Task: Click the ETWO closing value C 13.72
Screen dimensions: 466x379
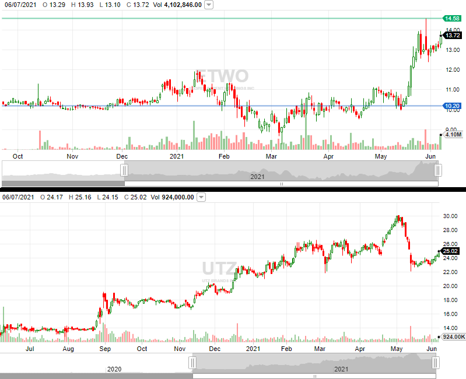Action: (x=138, y=5)
